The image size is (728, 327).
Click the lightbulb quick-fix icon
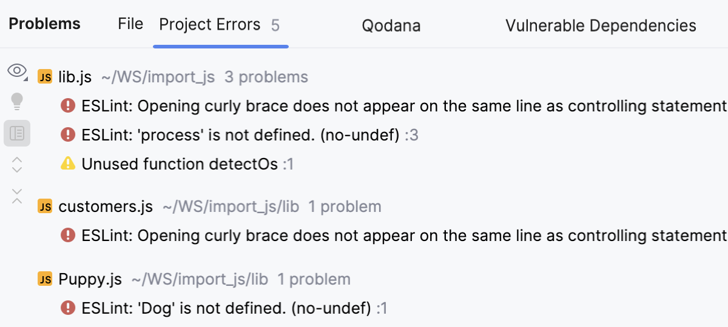[17, 101]
